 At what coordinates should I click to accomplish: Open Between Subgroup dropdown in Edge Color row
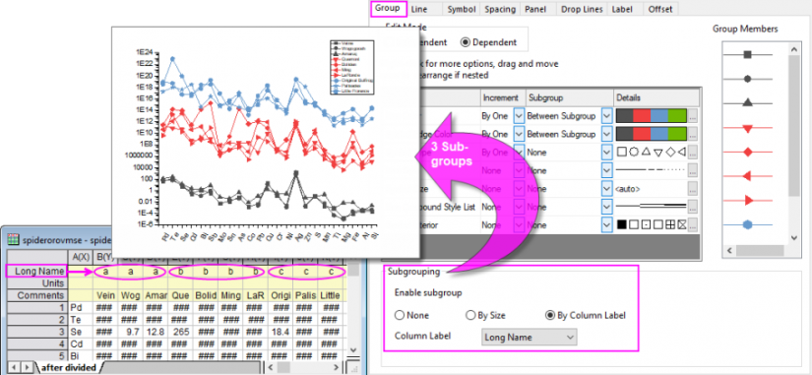[607, 134]
